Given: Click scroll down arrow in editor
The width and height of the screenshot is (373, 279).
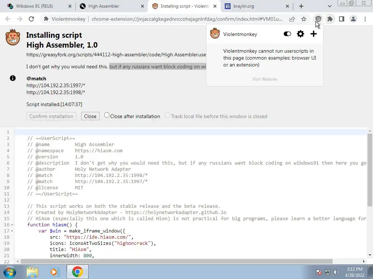Looking at the screenshot, I should 369,255.
